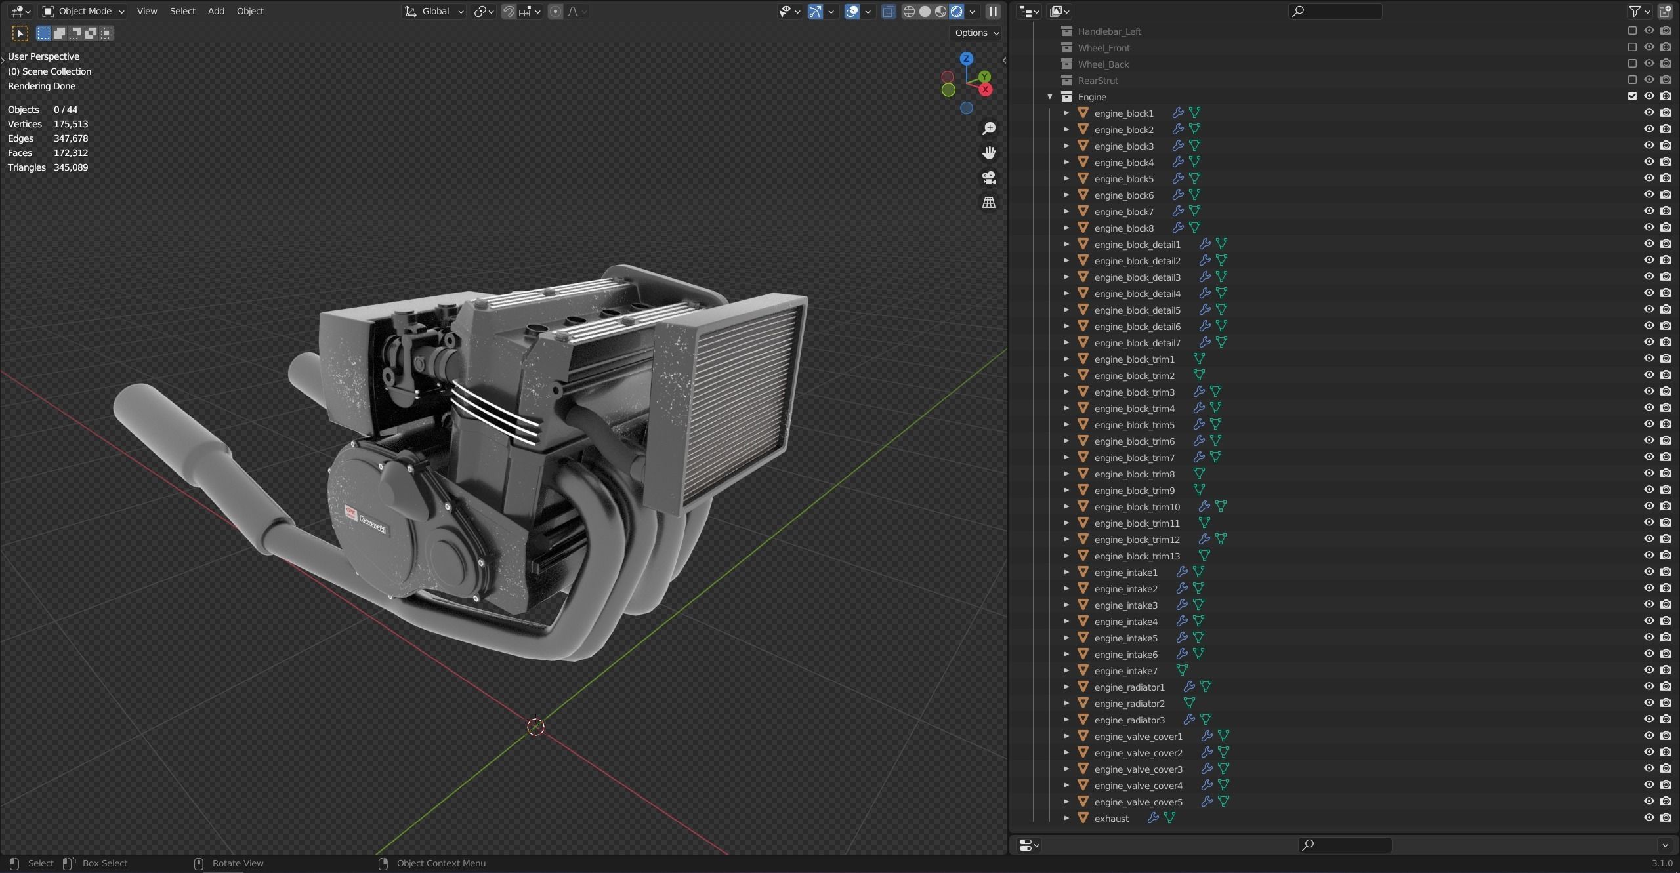
Task: Open Global transform orientation dropdown
Action: [434, 11]
